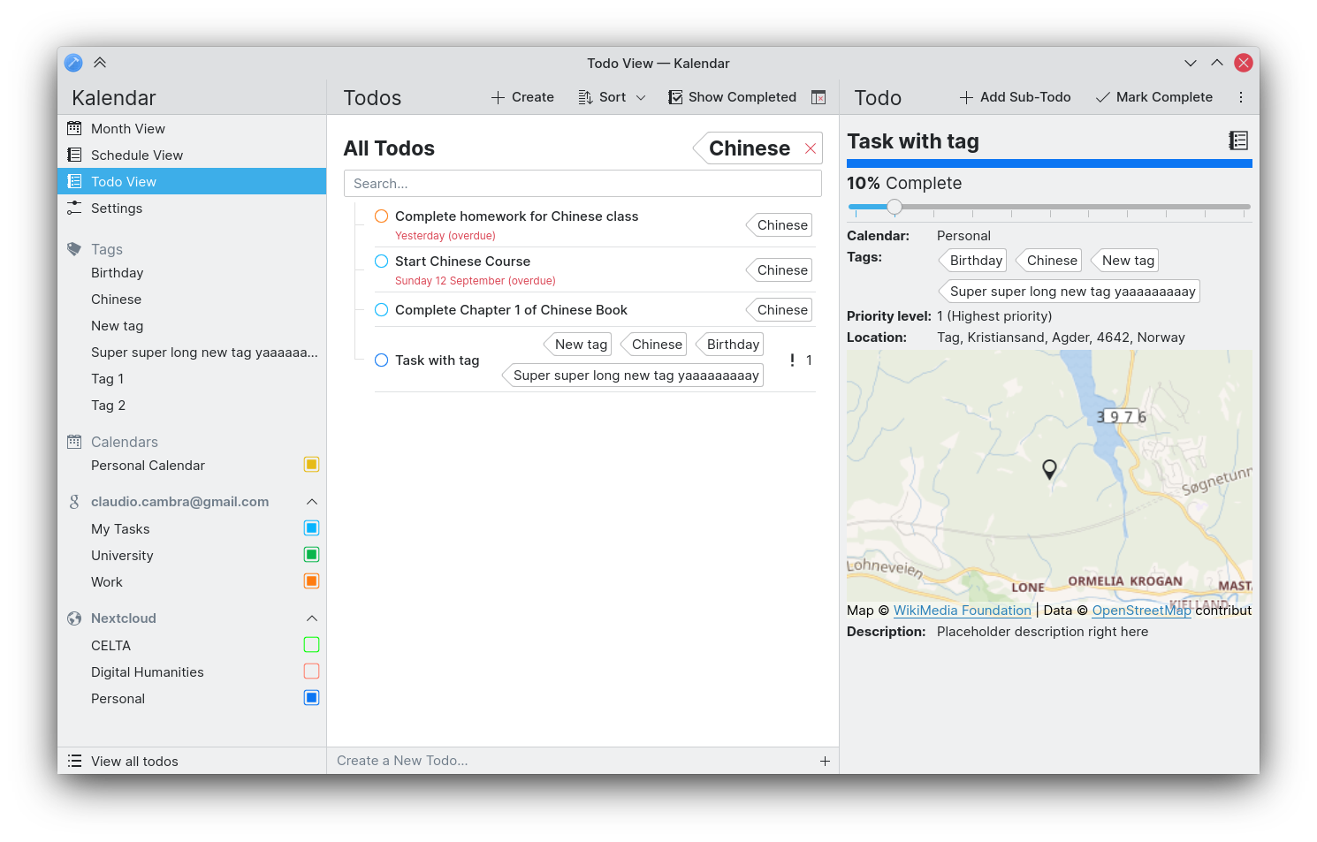Image resolution: width=1317 pixels, height=842 pixels.
Task: Check the completion circle for Task with tag
Action: pyautogui.click(x=382, y=360)
